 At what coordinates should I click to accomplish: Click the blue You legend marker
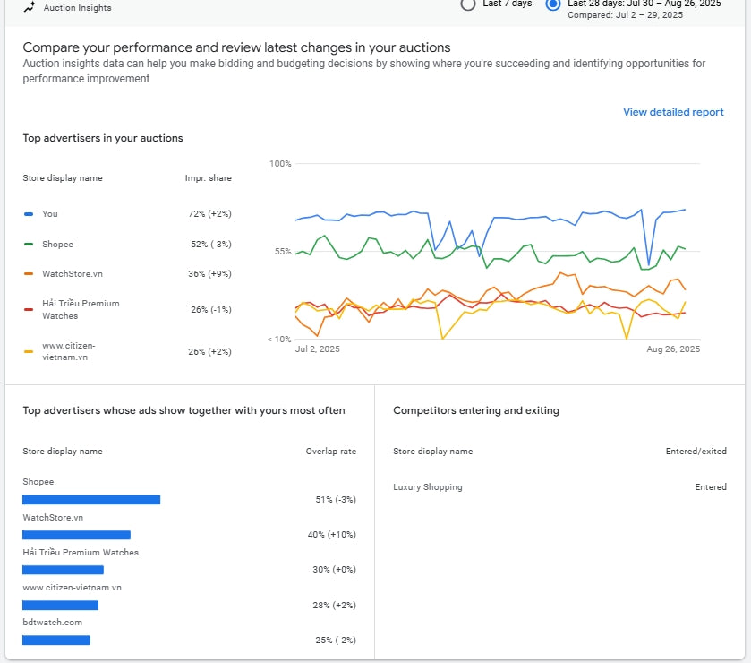pos(29,214)
